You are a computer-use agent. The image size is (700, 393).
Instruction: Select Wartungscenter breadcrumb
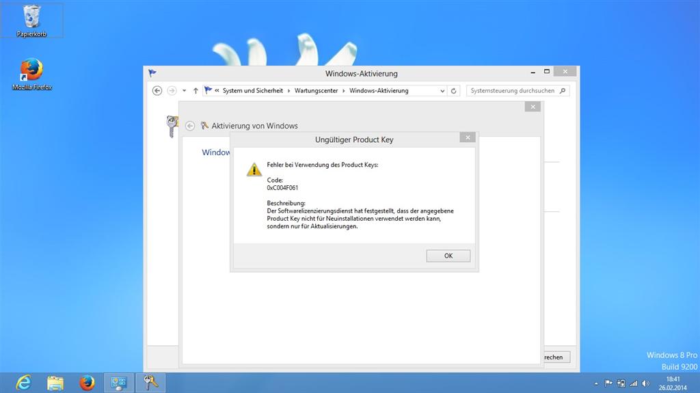[316, 91]
